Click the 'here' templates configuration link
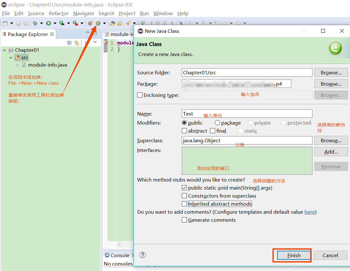This screenshot has width=350, height=271. [x=310, y=212]
